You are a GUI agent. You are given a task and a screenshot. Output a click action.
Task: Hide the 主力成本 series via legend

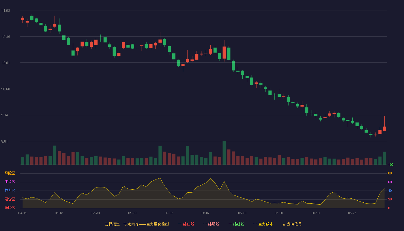point(263,224)
